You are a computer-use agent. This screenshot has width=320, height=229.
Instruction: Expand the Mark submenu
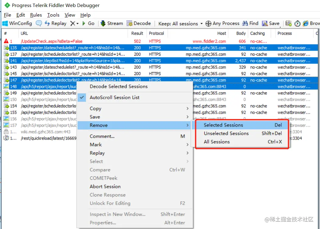135,144
